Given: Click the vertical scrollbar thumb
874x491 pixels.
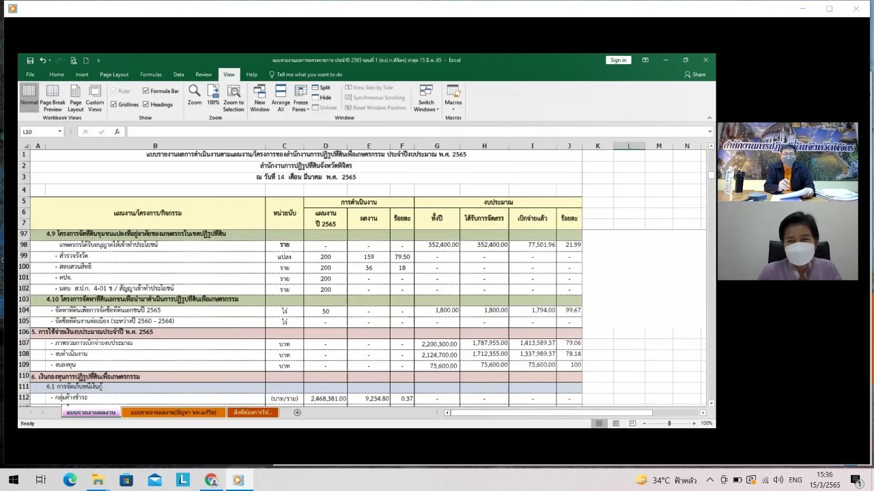Looking at the screenshot, I should coord(711,175).
